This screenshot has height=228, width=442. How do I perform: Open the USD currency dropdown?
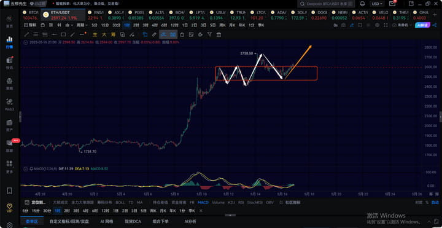tap(377, 4)
